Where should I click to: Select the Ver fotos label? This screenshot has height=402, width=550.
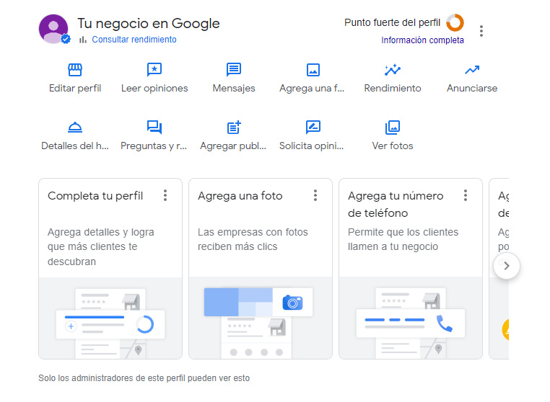point(393,146)
